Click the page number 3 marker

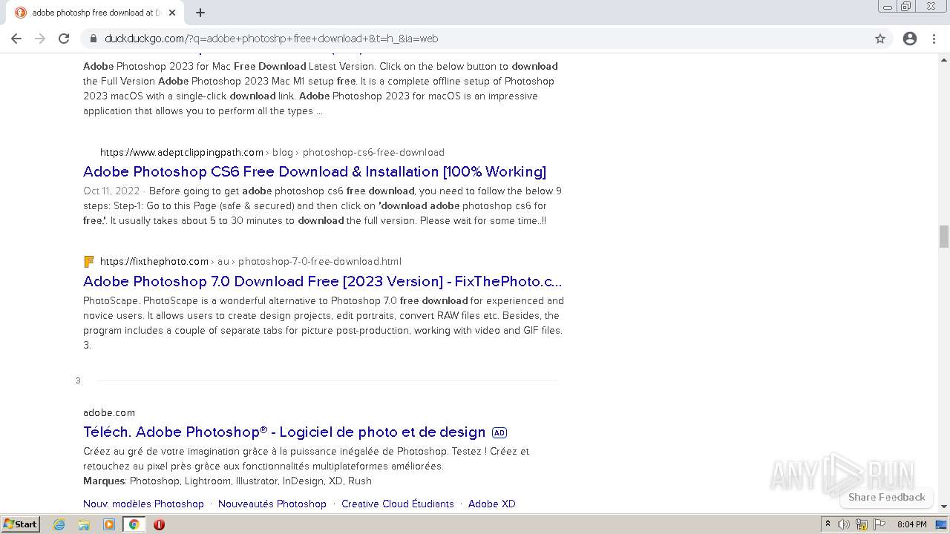(x=78, y=380)
